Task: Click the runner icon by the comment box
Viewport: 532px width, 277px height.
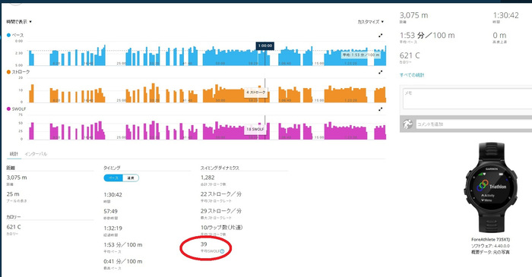Action: pos(407,124)
